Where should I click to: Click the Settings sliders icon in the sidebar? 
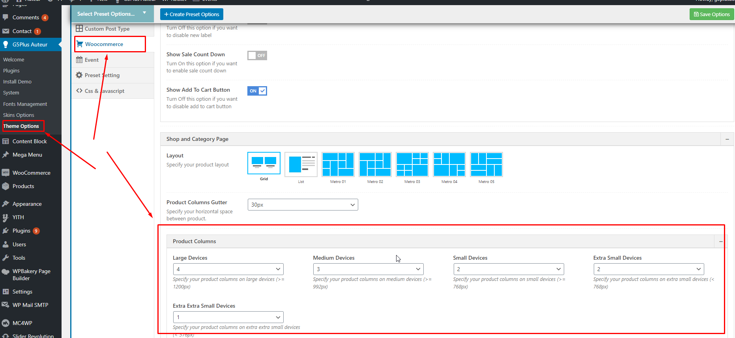[x=6, y=292]
